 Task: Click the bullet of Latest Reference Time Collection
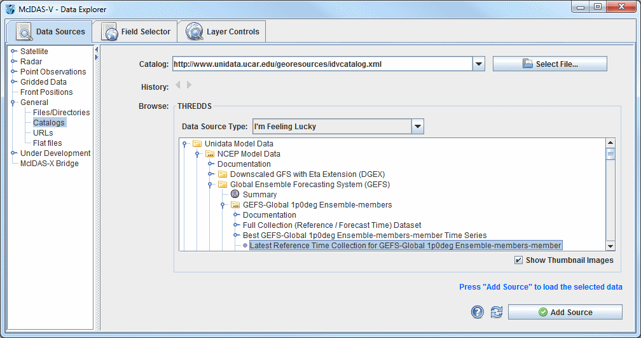pyautogui.click(x=245, y=246)
